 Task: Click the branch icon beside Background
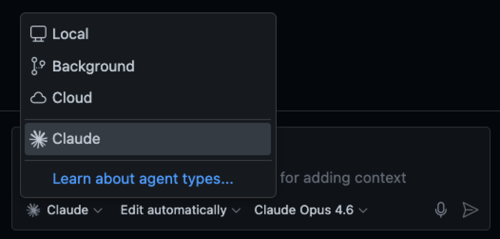[38, 66]
